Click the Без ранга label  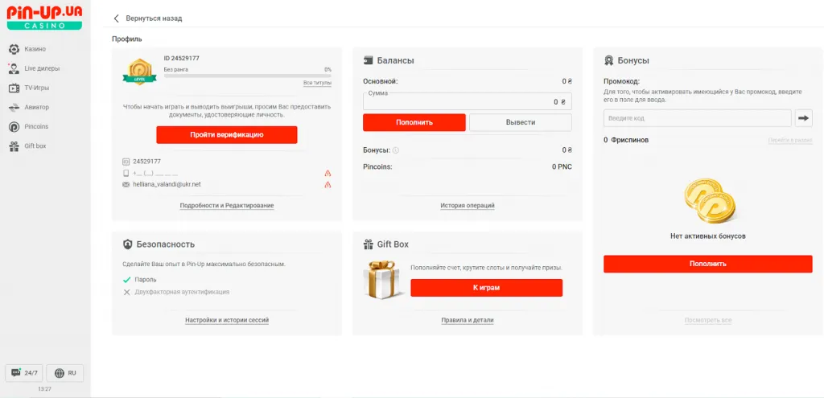pyautogui.click(x=176, y=69)
